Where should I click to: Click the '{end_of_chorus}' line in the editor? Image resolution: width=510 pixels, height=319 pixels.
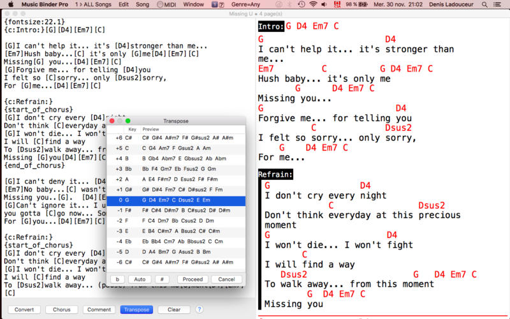(x=34, y=165)
